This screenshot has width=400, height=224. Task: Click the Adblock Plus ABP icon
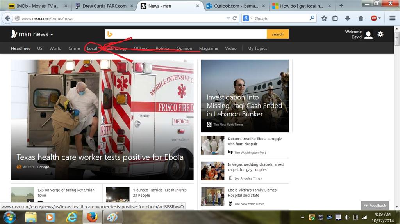(x=374, y=18)
